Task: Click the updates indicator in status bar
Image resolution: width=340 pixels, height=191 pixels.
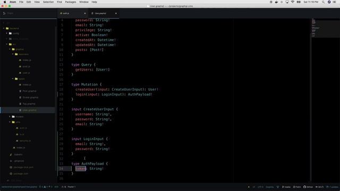Action: pyautogui.click(x=332, y=187)
